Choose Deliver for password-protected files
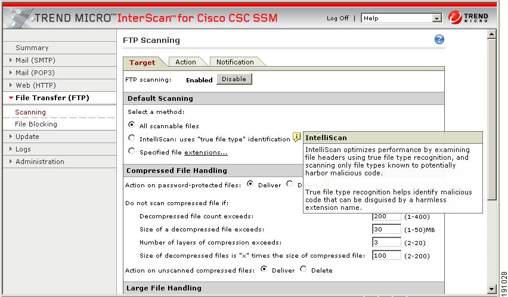 click(250, 184)
